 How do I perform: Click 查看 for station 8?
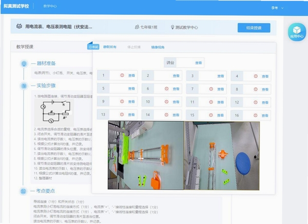pos(265,89)
